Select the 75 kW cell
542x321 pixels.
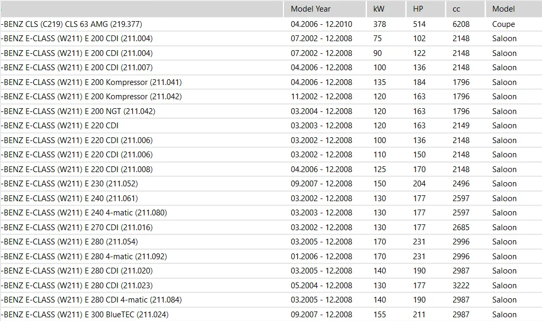point(378,39)
